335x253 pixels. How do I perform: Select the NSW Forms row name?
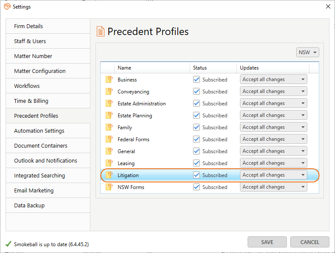click(x=131, y=187)
